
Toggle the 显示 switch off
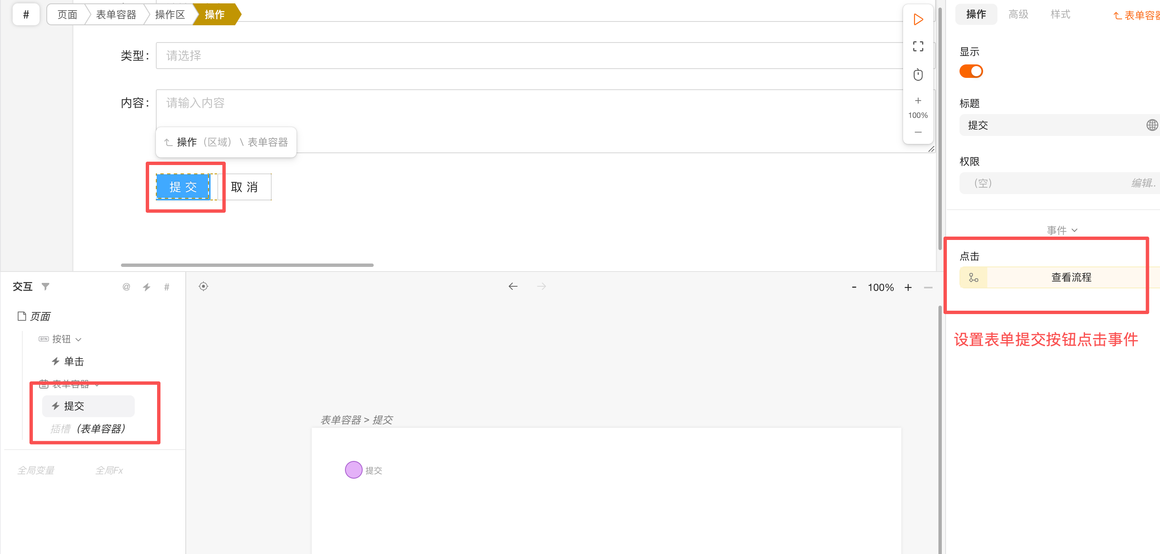[x=971, y=72]
